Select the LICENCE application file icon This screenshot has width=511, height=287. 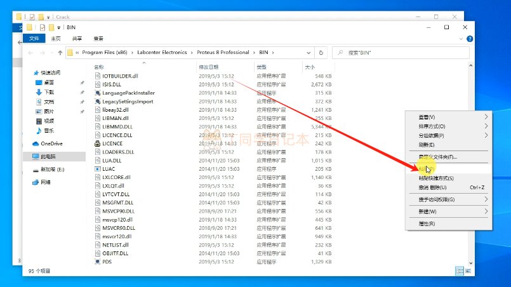tap(97, 143)
